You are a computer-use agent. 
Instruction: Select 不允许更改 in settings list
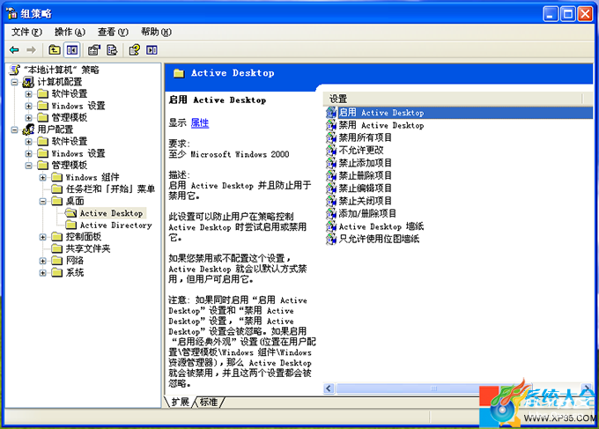tap(361, 150)
